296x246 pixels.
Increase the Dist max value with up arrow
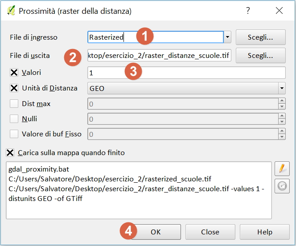(x=282, y=101)
